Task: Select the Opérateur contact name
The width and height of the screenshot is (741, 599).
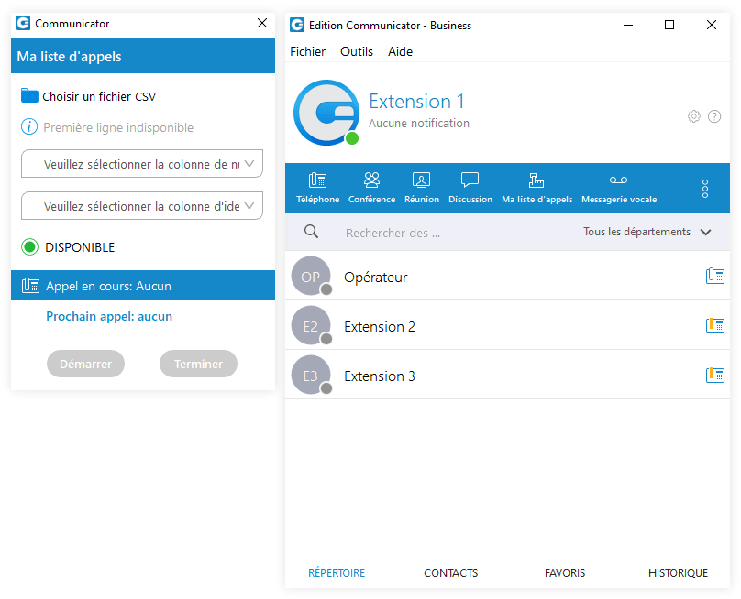Action: pyautogui.click(x=376, y=278)
